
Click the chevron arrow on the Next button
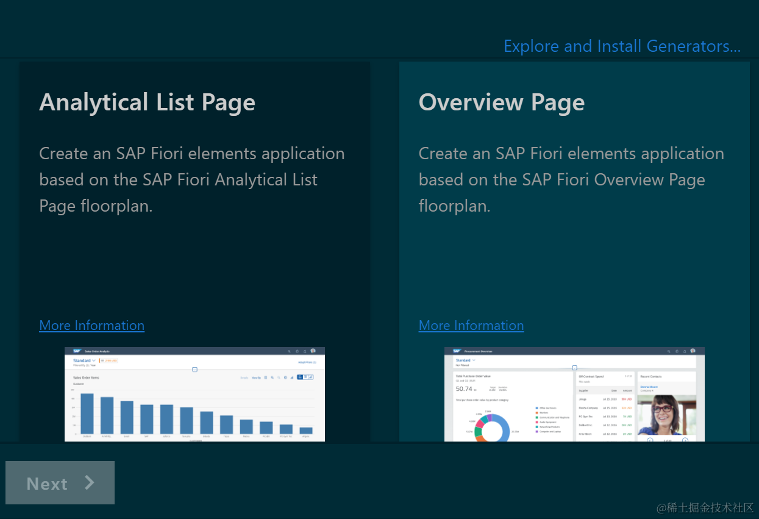tap(90, 482)
